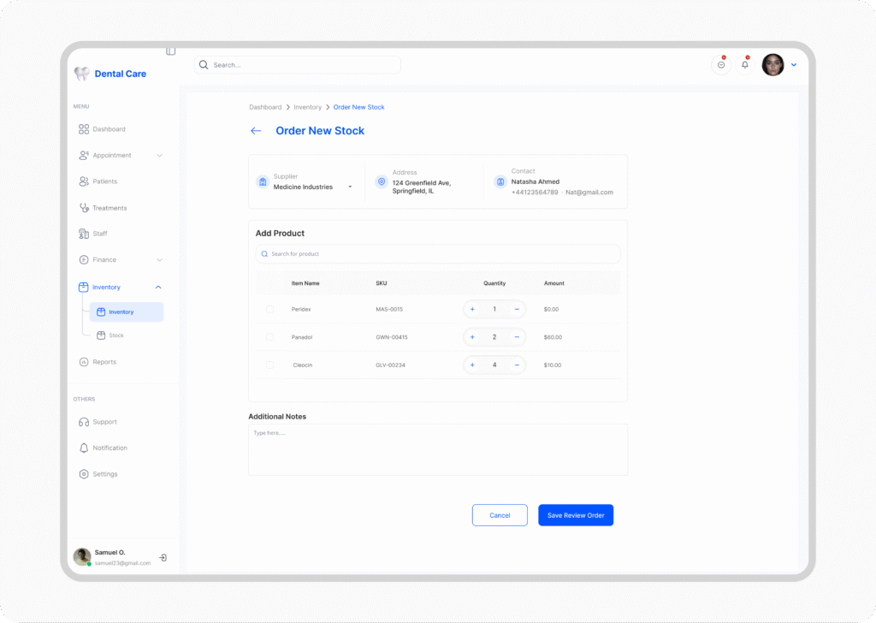Expand the Appointment menu chevron

159,156
